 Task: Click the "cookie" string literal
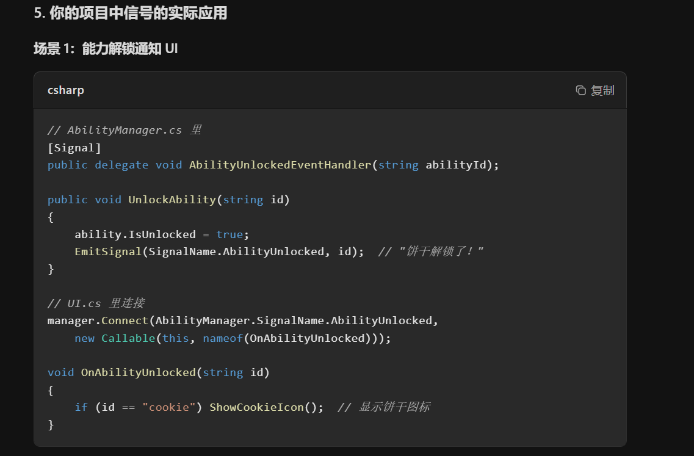click(168, 407)
